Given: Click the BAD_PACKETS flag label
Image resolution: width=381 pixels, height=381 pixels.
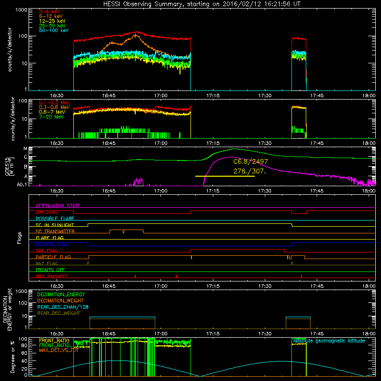Looking at the screenshot, I should tap(52, 276).
